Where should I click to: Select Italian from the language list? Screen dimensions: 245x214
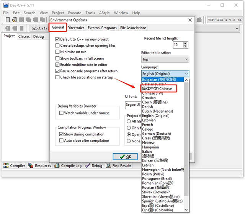point(163,152)
